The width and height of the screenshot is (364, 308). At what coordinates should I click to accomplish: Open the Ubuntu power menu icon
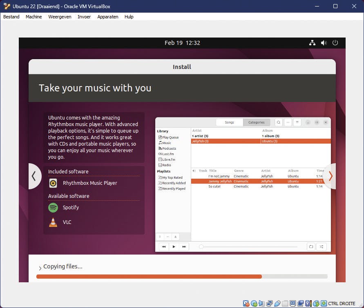pos(335,43)
